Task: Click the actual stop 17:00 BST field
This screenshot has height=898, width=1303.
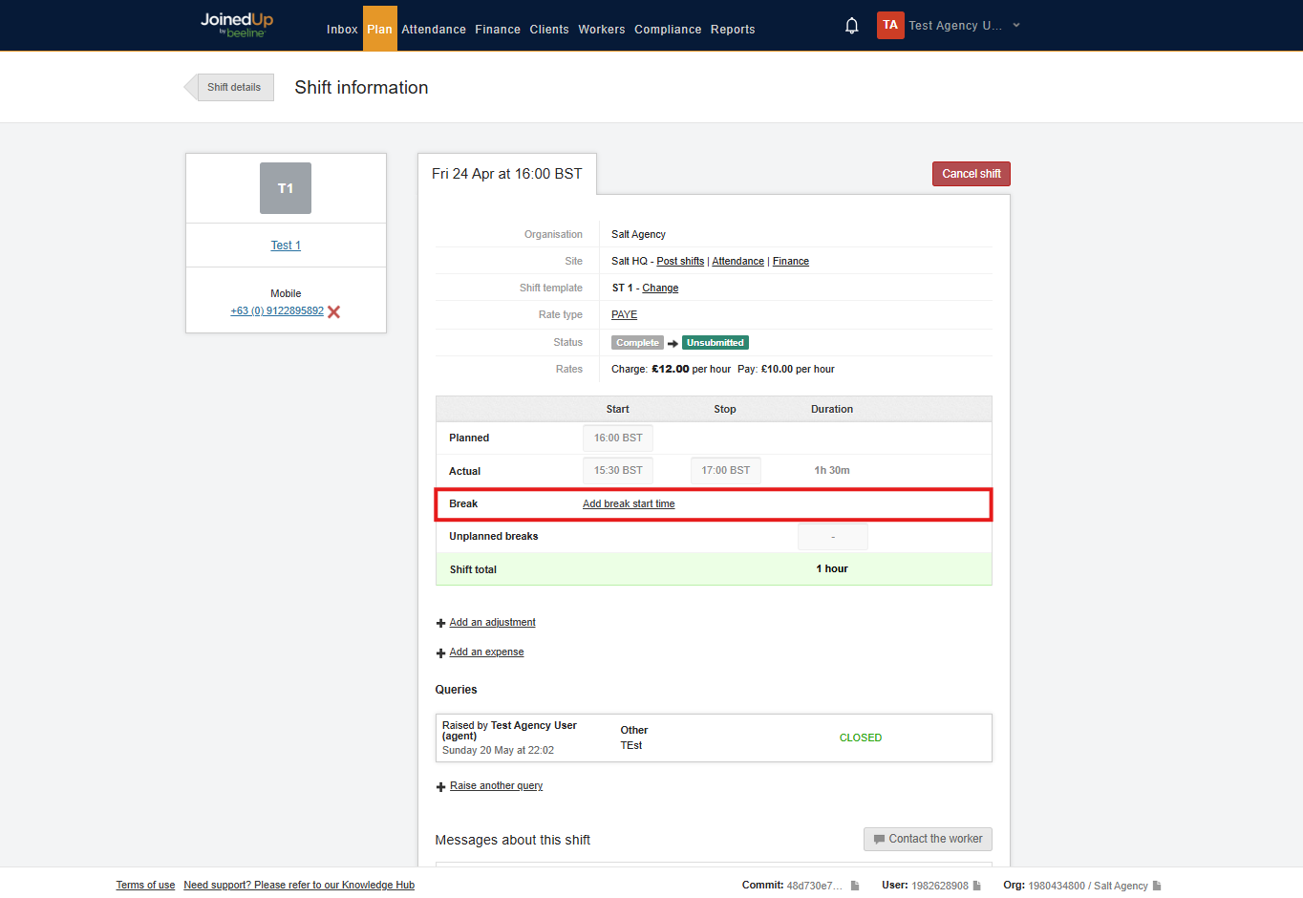Action: (725, 470)
